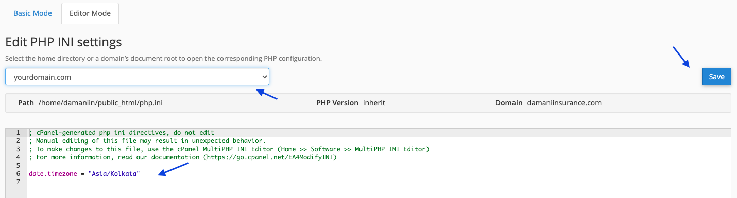Click line number 3 in the gutter

tap(18, 149)
